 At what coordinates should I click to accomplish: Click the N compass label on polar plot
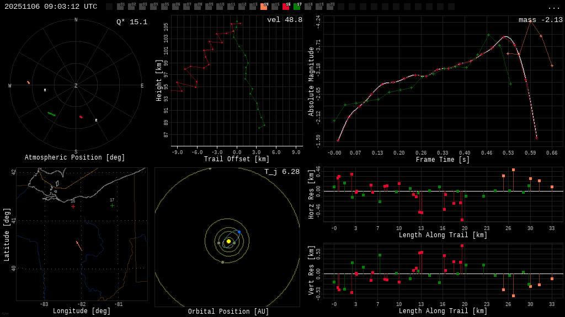click(x=76, y=20)
